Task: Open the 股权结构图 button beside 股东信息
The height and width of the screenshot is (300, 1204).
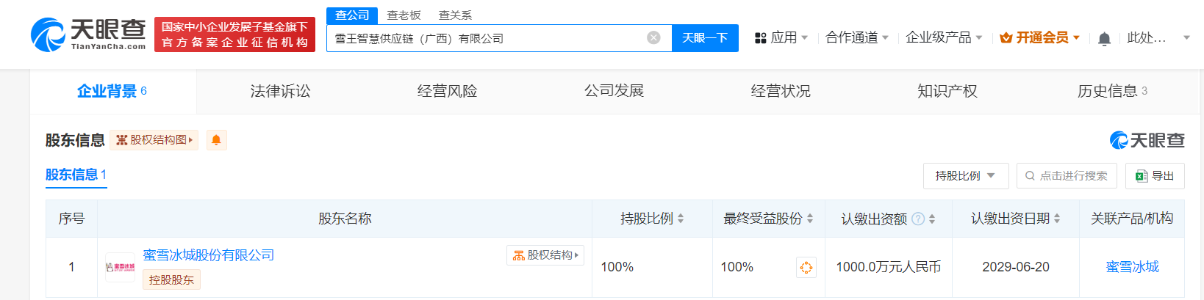Action: coord(154,140)
